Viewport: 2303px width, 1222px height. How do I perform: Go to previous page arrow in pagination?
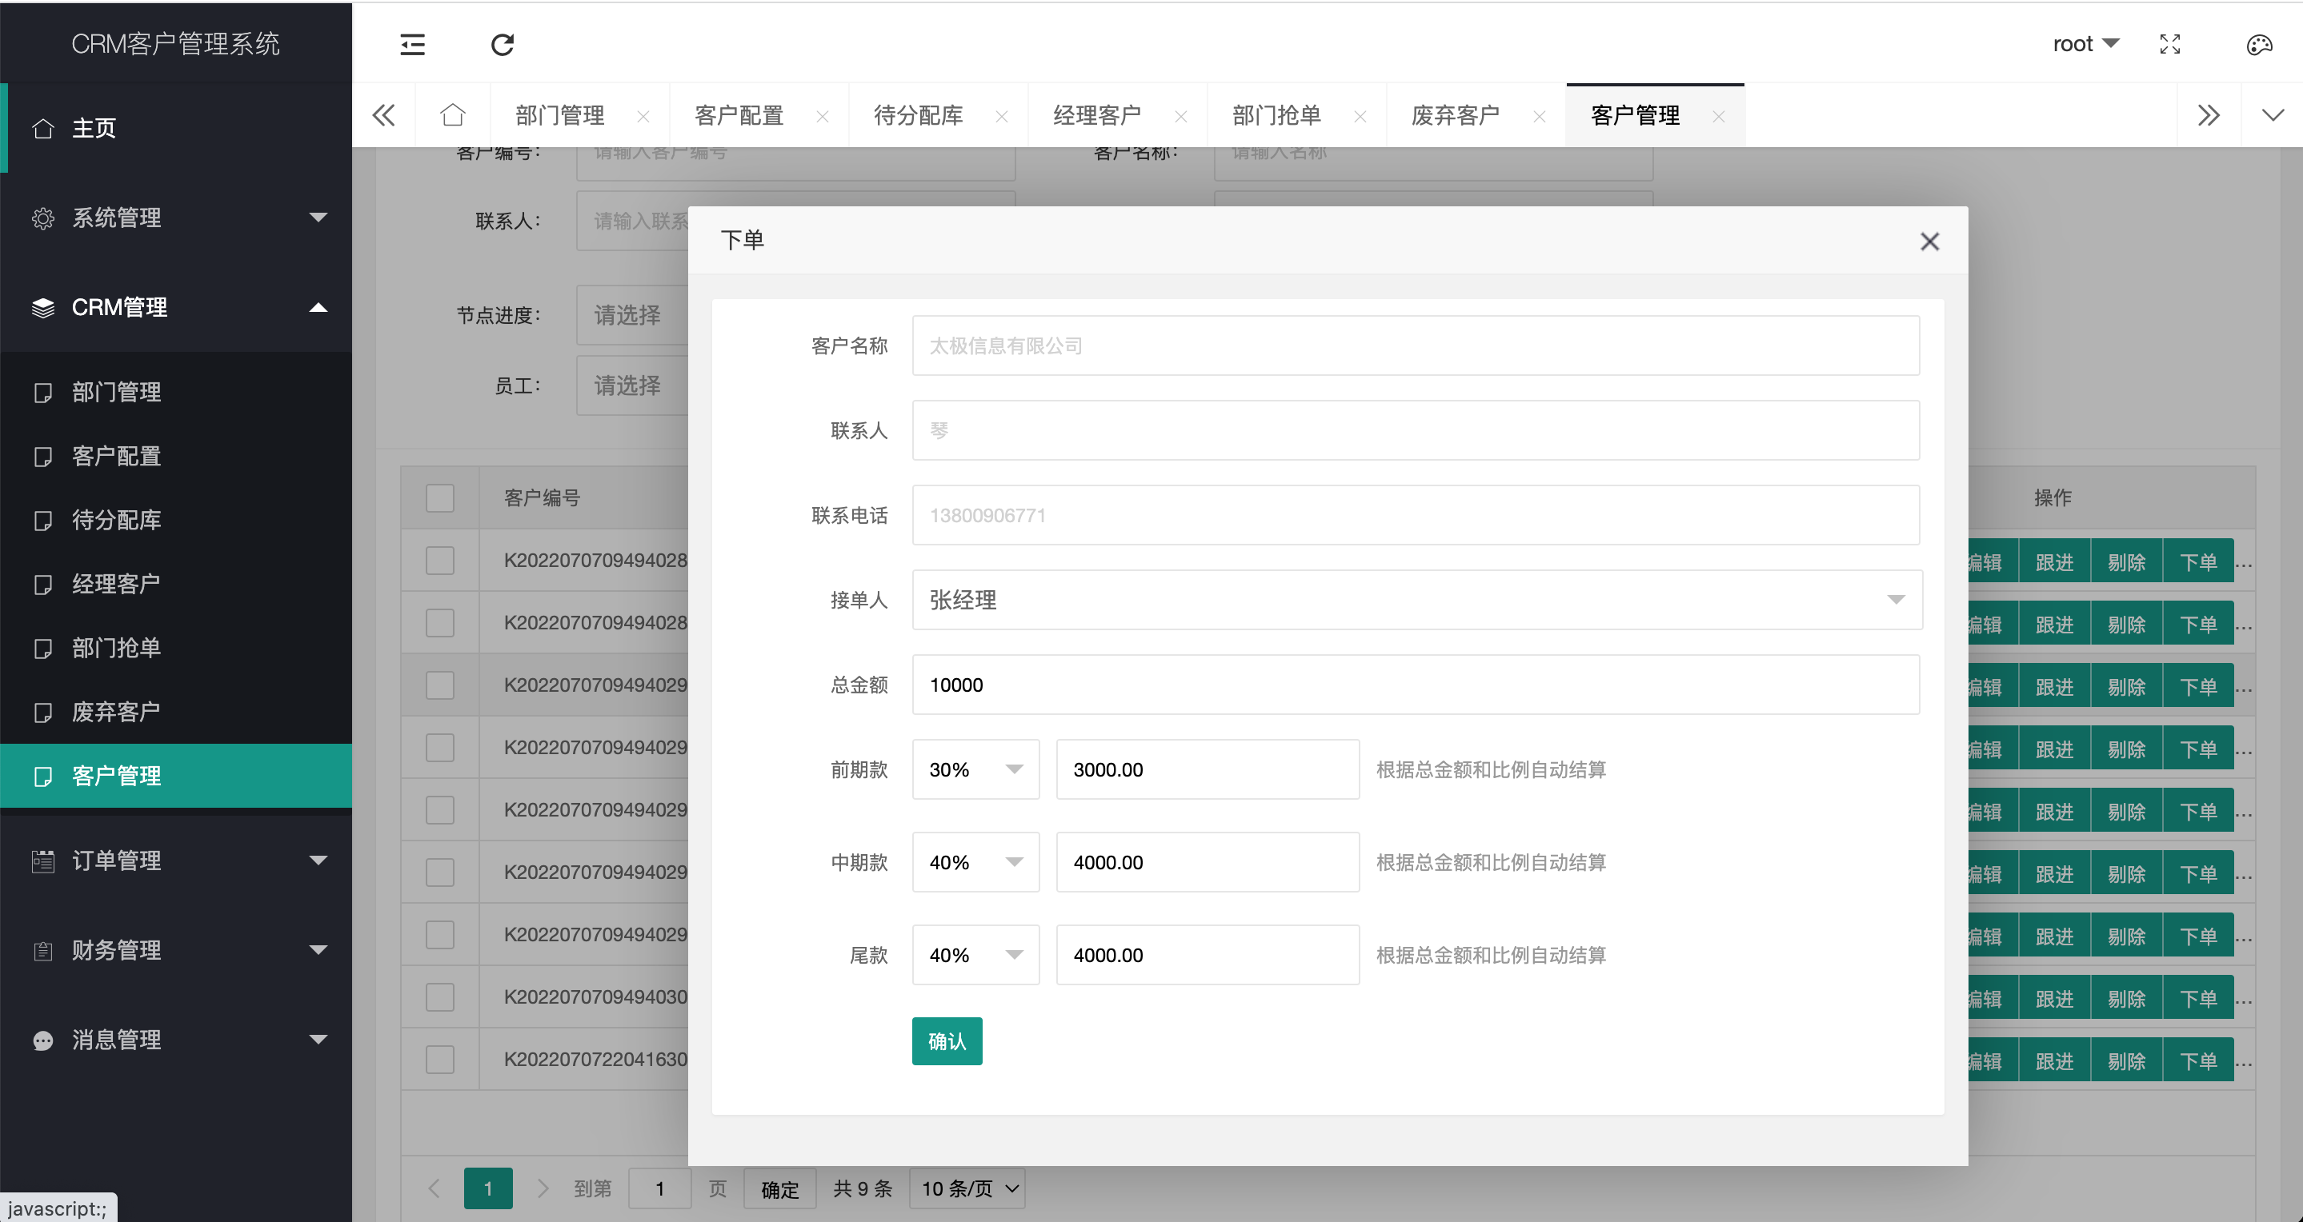pos(434,1188)
